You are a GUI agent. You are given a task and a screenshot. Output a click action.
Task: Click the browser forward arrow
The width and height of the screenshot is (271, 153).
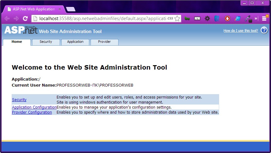tap(16, 19)
